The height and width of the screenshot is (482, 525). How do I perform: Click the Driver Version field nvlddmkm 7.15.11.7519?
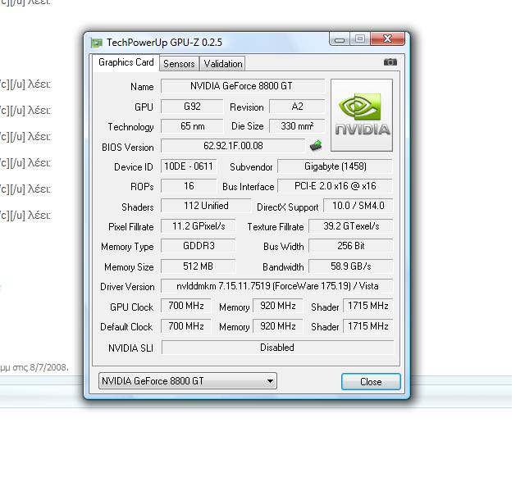[x=277, y=286]
